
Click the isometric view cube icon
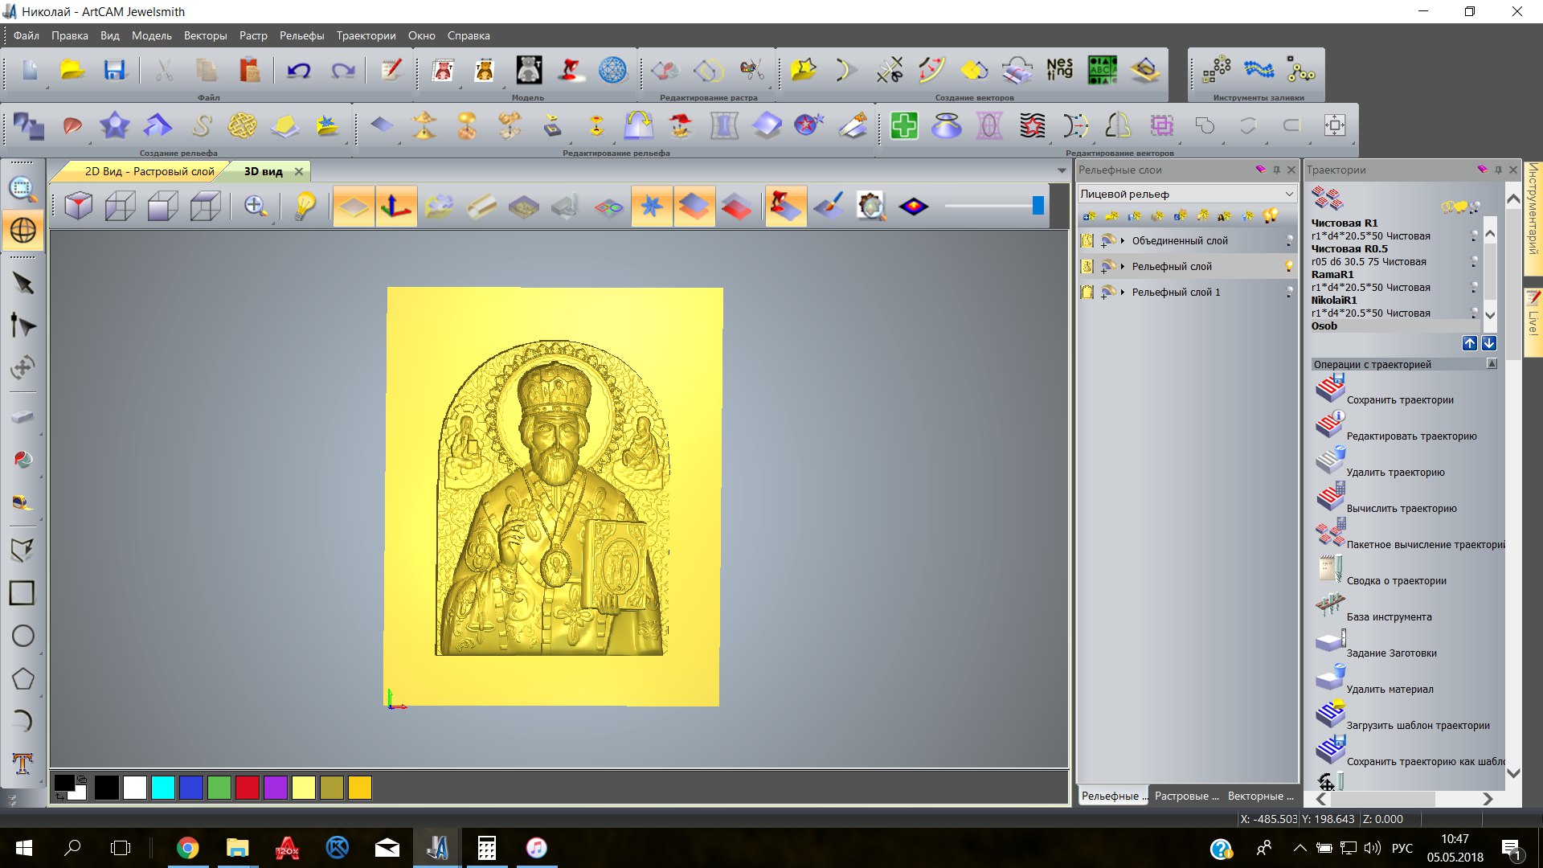coord(78,207)
